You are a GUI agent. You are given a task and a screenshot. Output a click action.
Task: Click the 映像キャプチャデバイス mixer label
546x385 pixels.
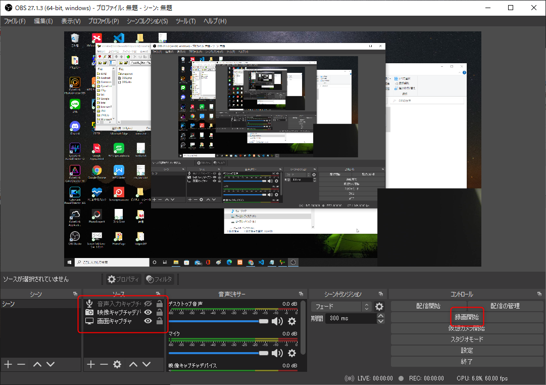(192, 365)
